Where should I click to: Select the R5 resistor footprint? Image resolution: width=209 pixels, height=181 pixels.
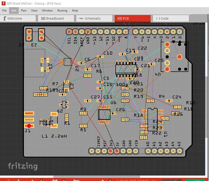click(x=83, y=126)
